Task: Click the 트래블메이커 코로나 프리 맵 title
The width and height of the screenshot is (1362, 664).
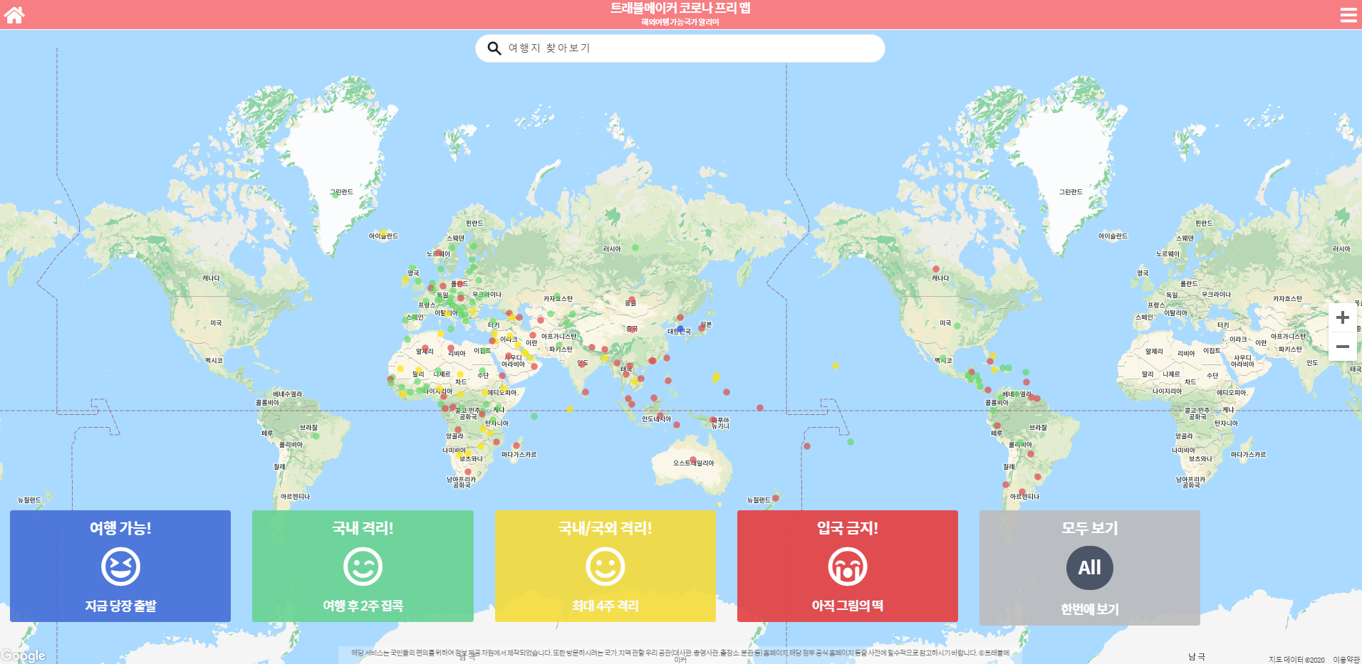Action: click(680, 8)
